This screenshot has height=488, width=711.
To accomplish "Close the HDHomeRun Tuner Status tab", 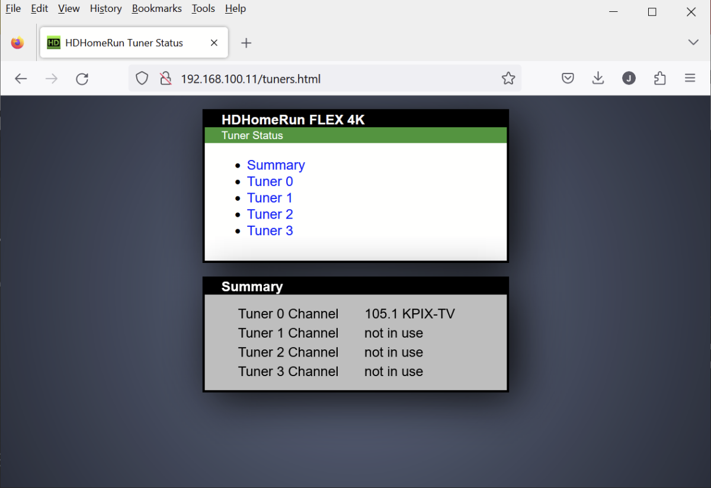I will pyautogui.click(x=214, y=43).
